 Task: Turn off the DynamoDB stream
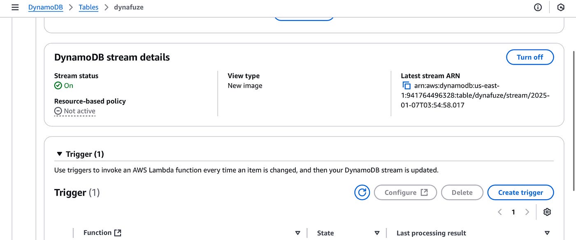[x=530, y=57]
